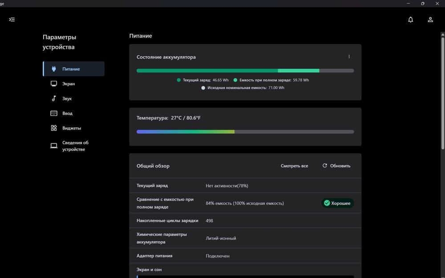
Task: Click the battery charge progress bar
Action: click(245, 71)
